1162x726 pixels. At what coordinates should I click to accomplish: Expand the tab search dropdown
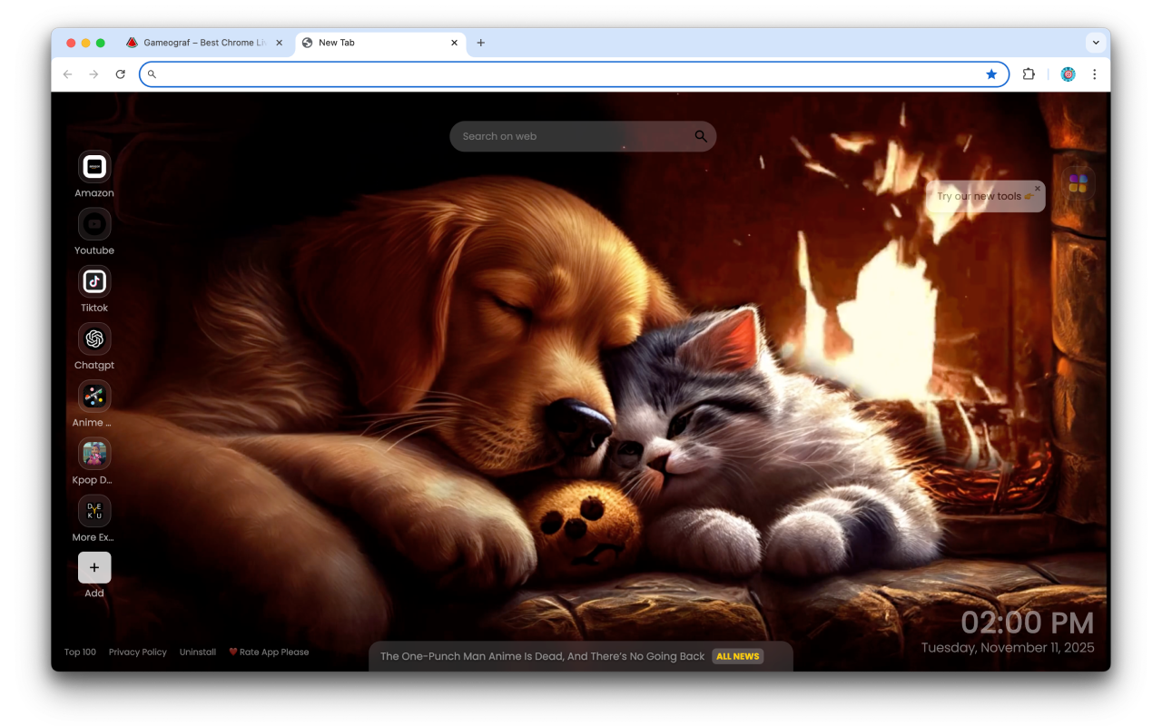click(x=1096, y=43)
